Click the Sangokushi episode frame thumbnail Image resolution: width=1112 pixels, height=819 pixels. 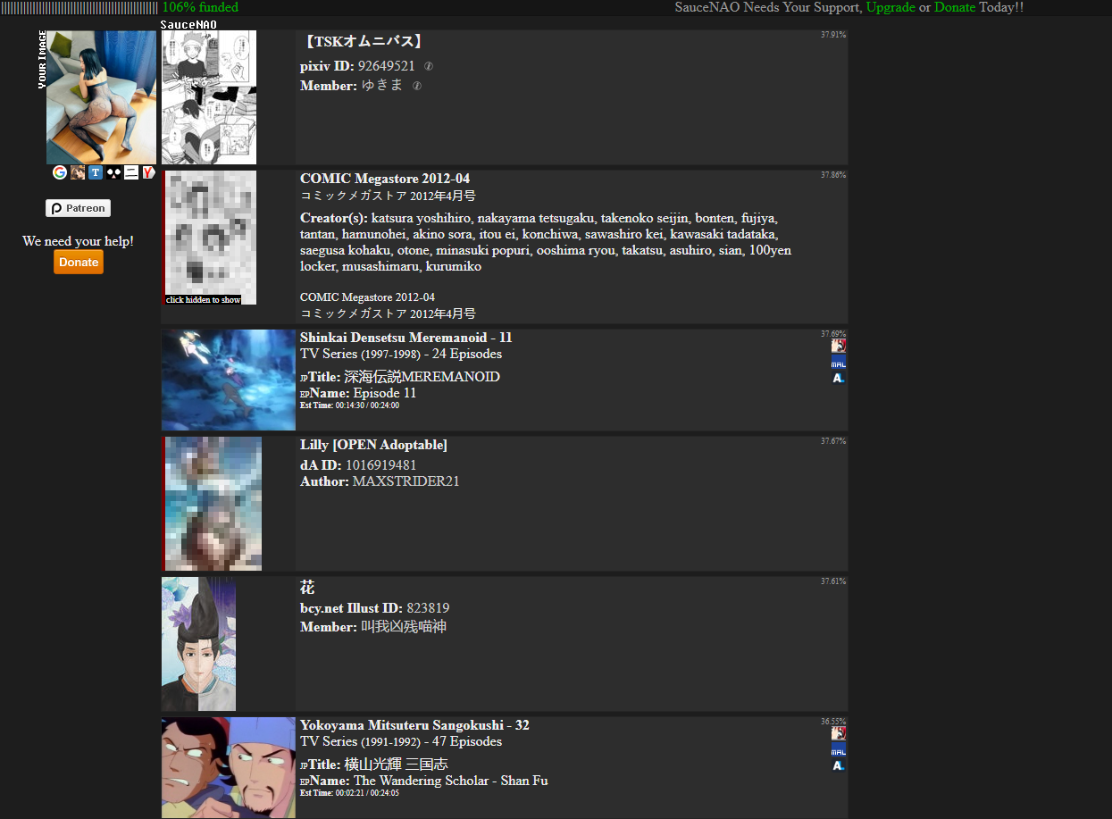(x=229, y=768)
